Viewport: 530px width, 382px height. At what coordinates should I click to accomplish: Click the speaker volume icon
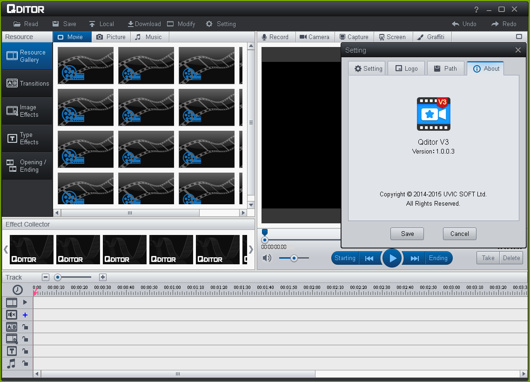pos(267,258)
